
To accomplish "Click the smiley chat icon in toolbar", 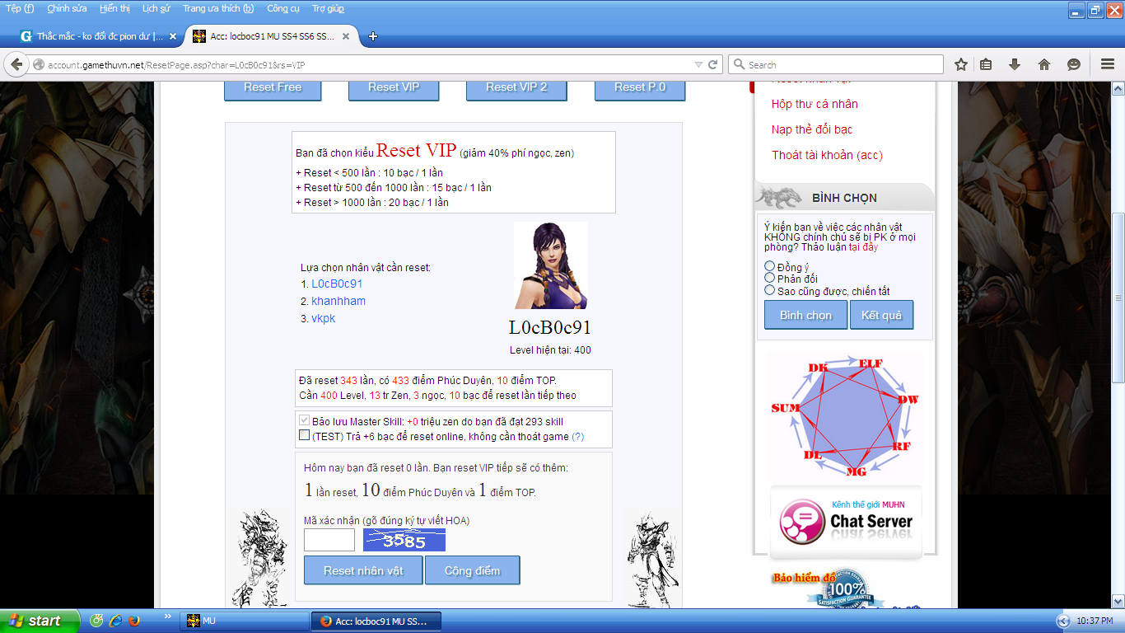I will point(1073,64).
